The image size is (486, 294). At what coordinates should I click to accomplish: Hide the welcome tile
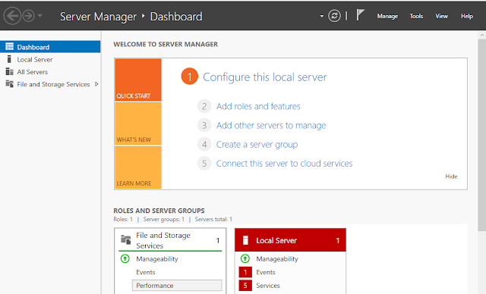point(451,177)
